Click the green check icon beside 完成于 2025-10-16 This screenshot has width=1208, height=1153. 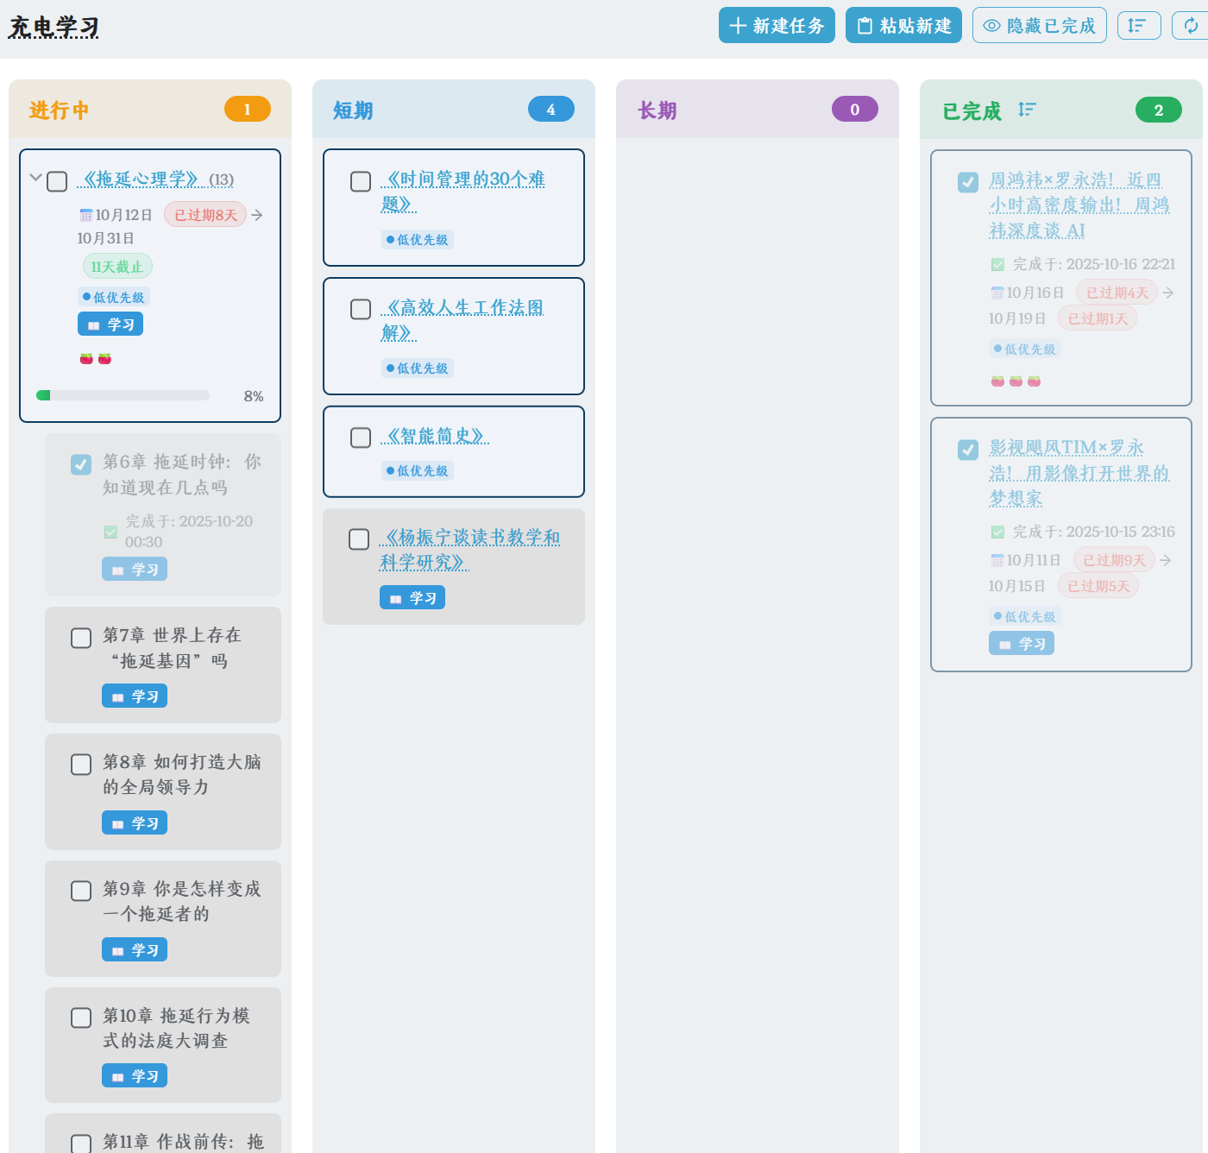(997, 264)
